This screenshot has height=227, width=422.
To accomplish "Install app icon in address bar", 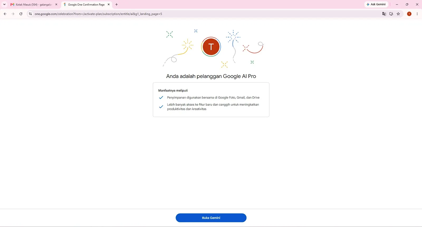I will 391,14.
